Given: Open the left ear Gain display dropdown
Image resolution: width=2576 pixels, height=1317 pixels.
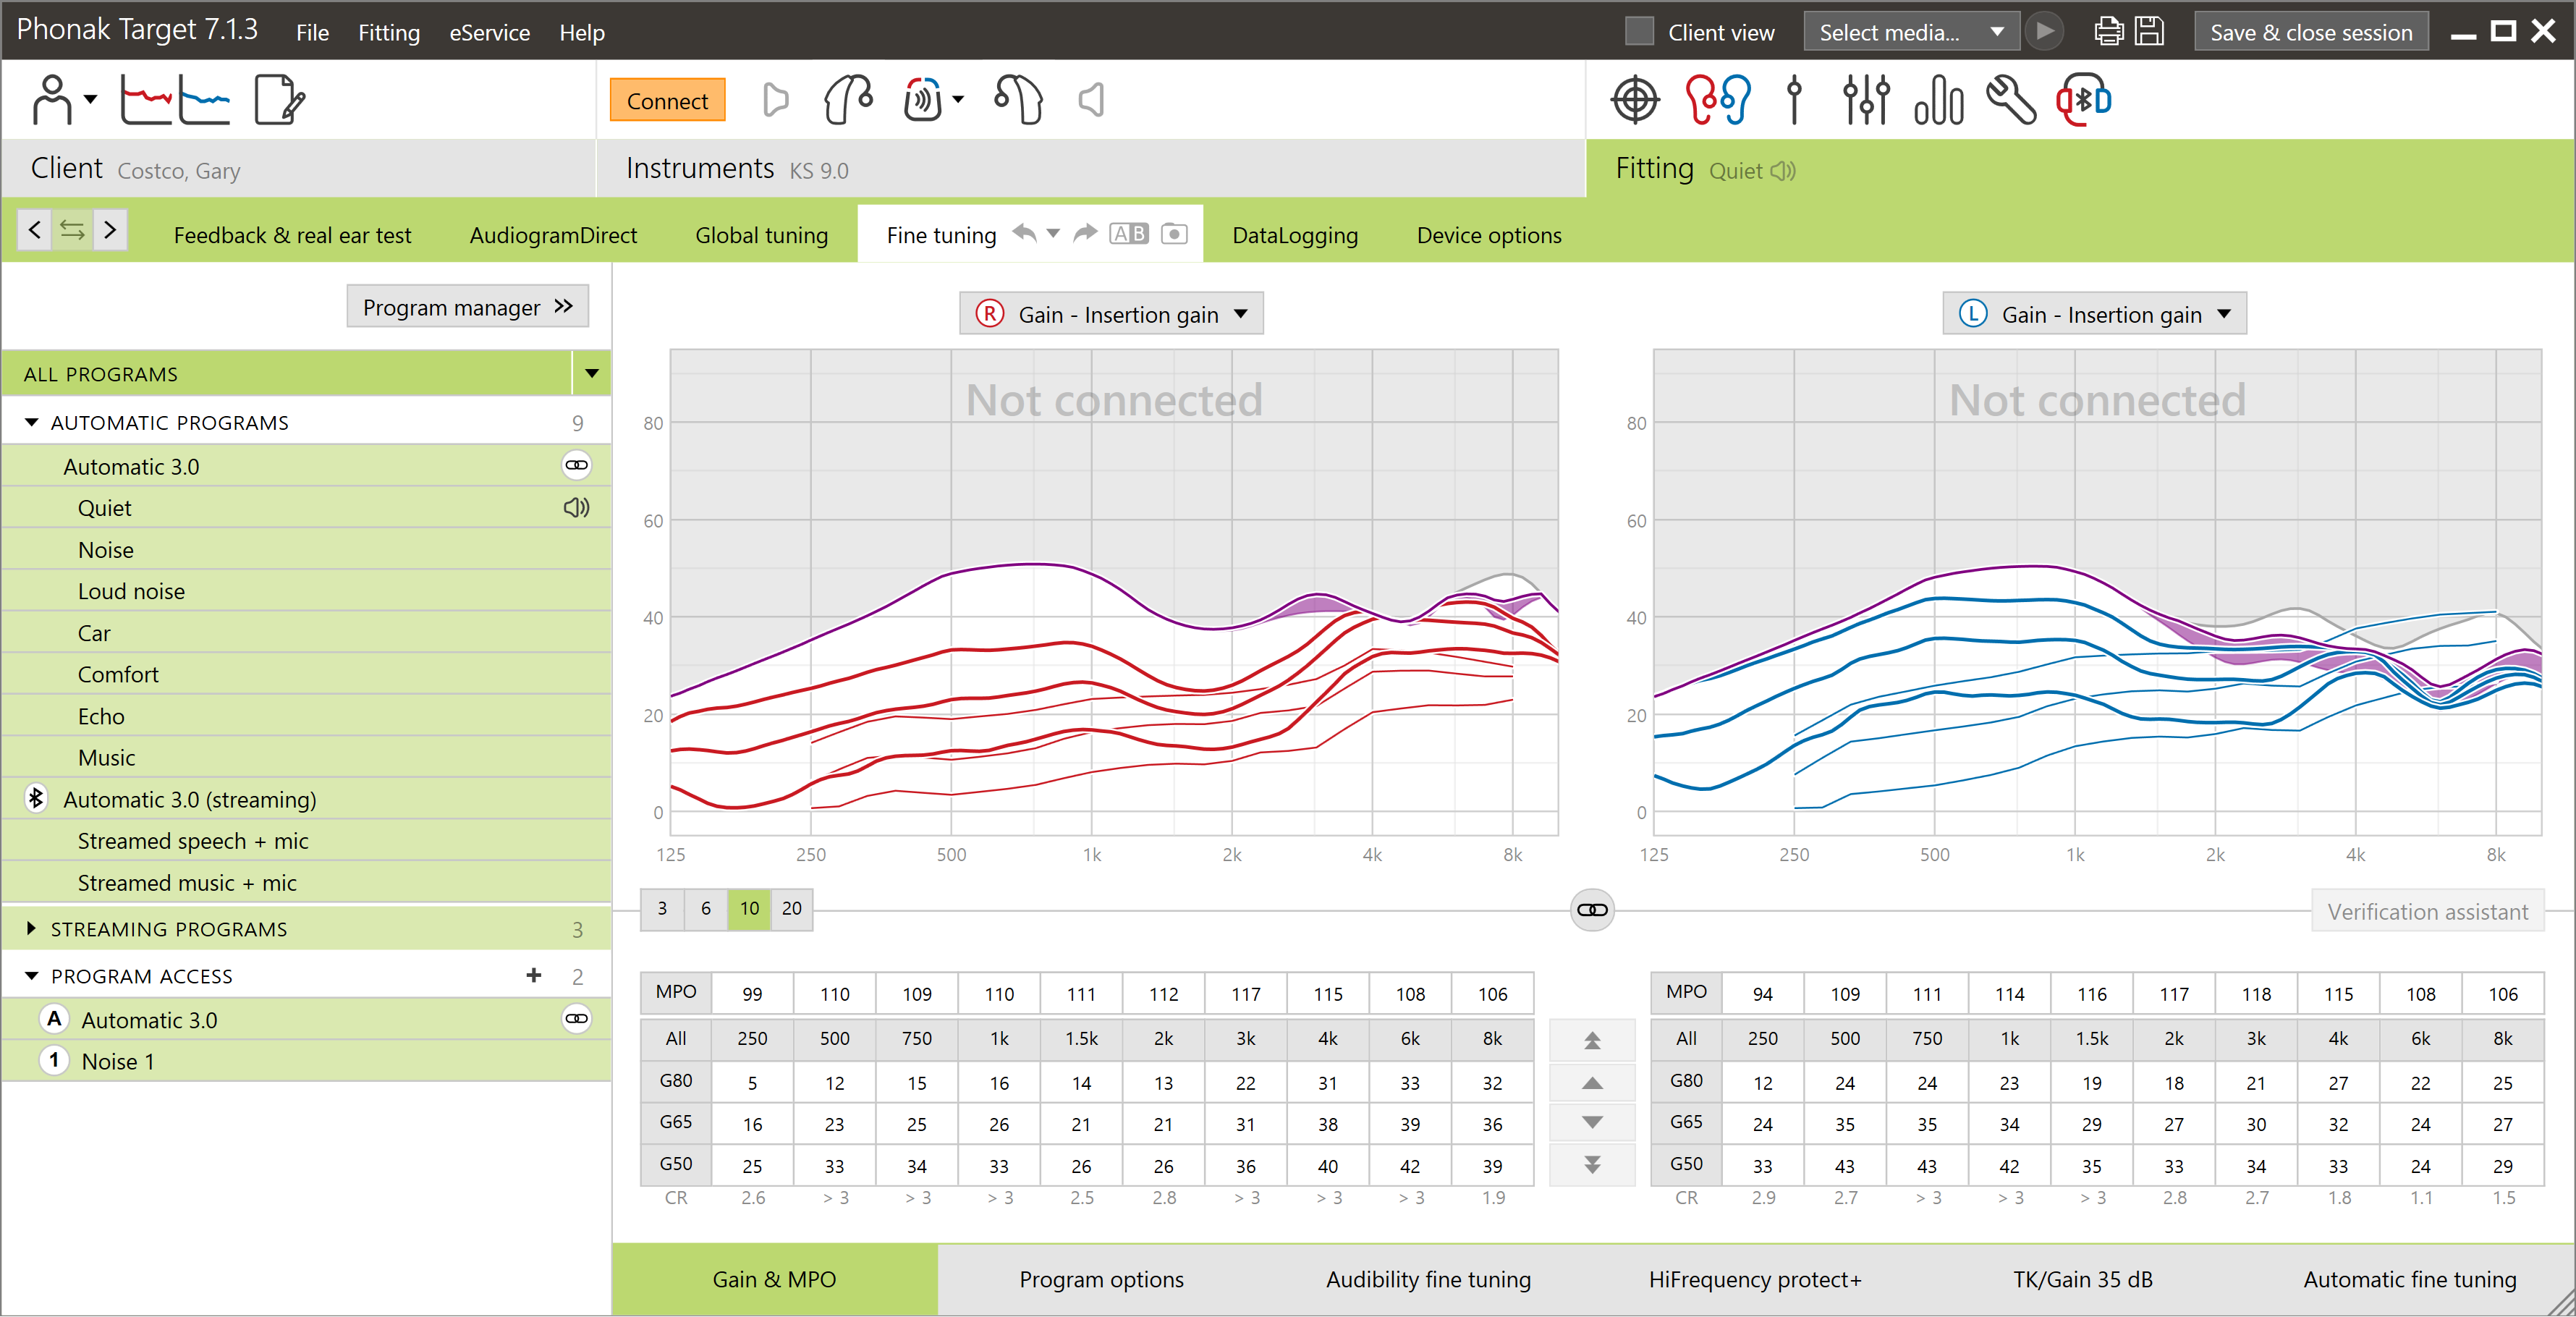Looking at the screenshot, I should point(2094,314).
